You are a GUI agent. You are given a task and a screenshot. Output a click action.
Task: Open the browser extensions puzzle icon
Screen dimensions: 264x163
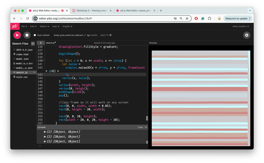(209, 19)
